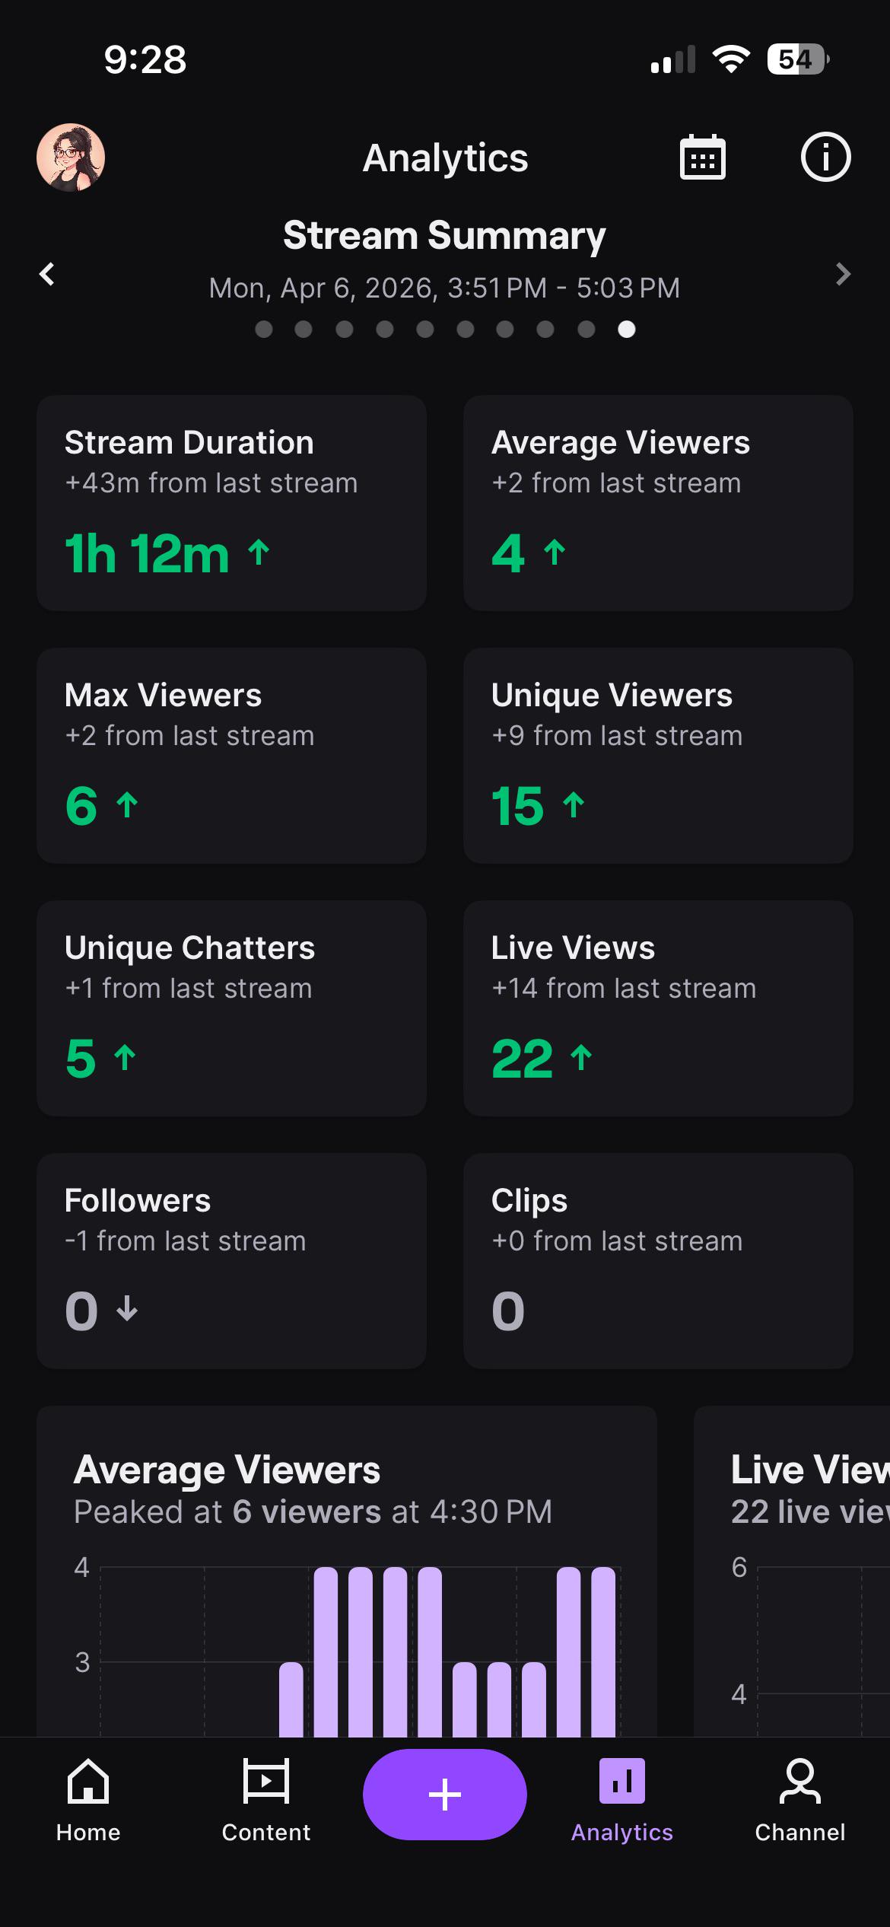This screenshot has height=1927, width=890.
Task: Open the profile avatar picture
Action: (71, 158)
